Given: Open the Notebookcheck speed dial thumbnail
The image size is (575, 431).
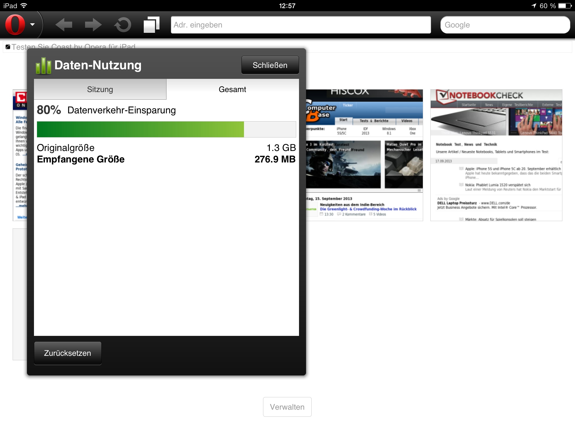Looking at the screenshot, I should (496, 155).
